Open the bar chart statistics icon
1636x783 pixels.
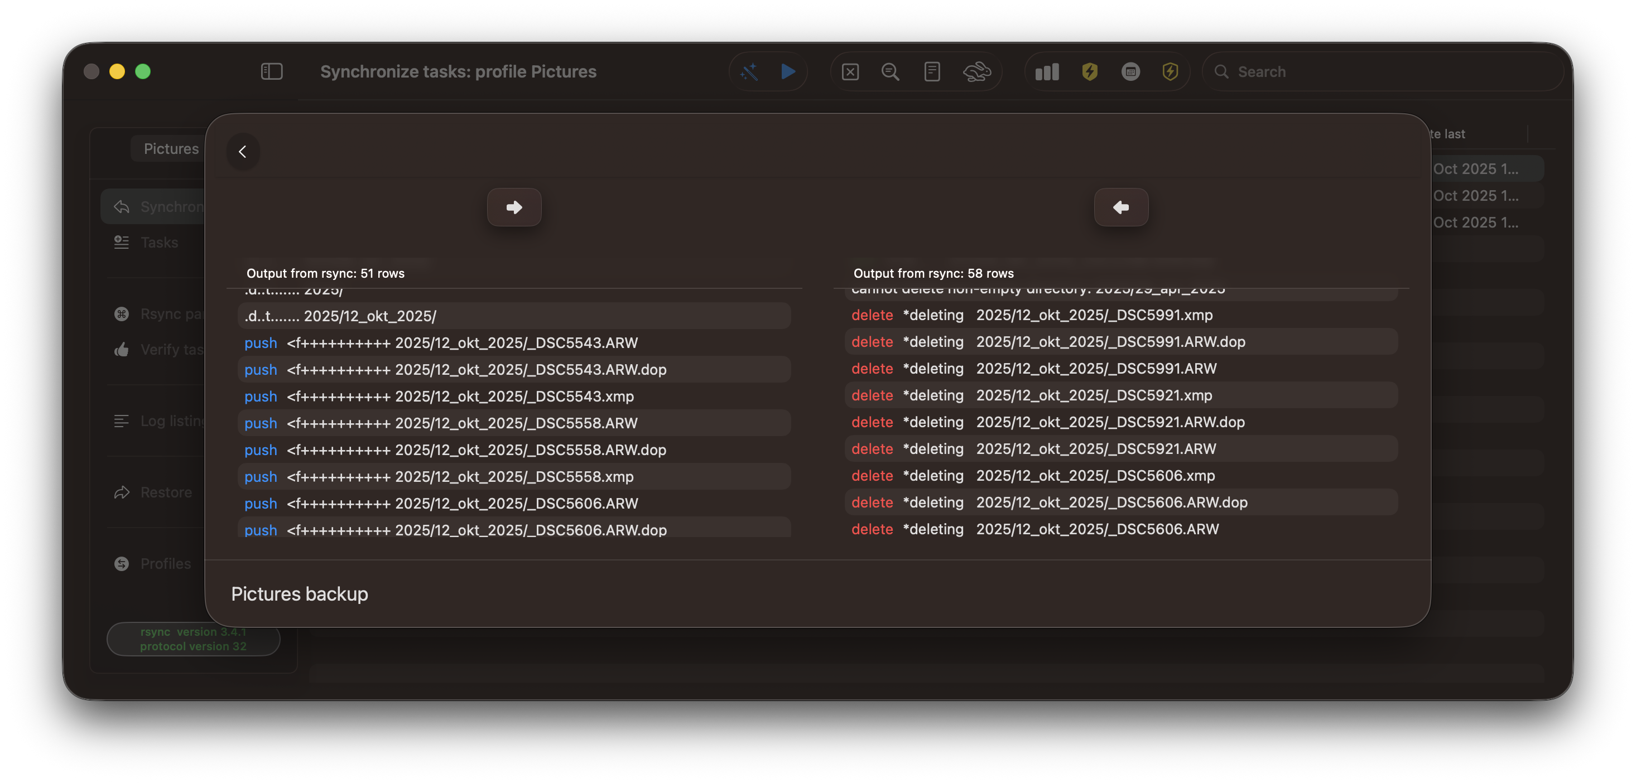pos(1047,72)
